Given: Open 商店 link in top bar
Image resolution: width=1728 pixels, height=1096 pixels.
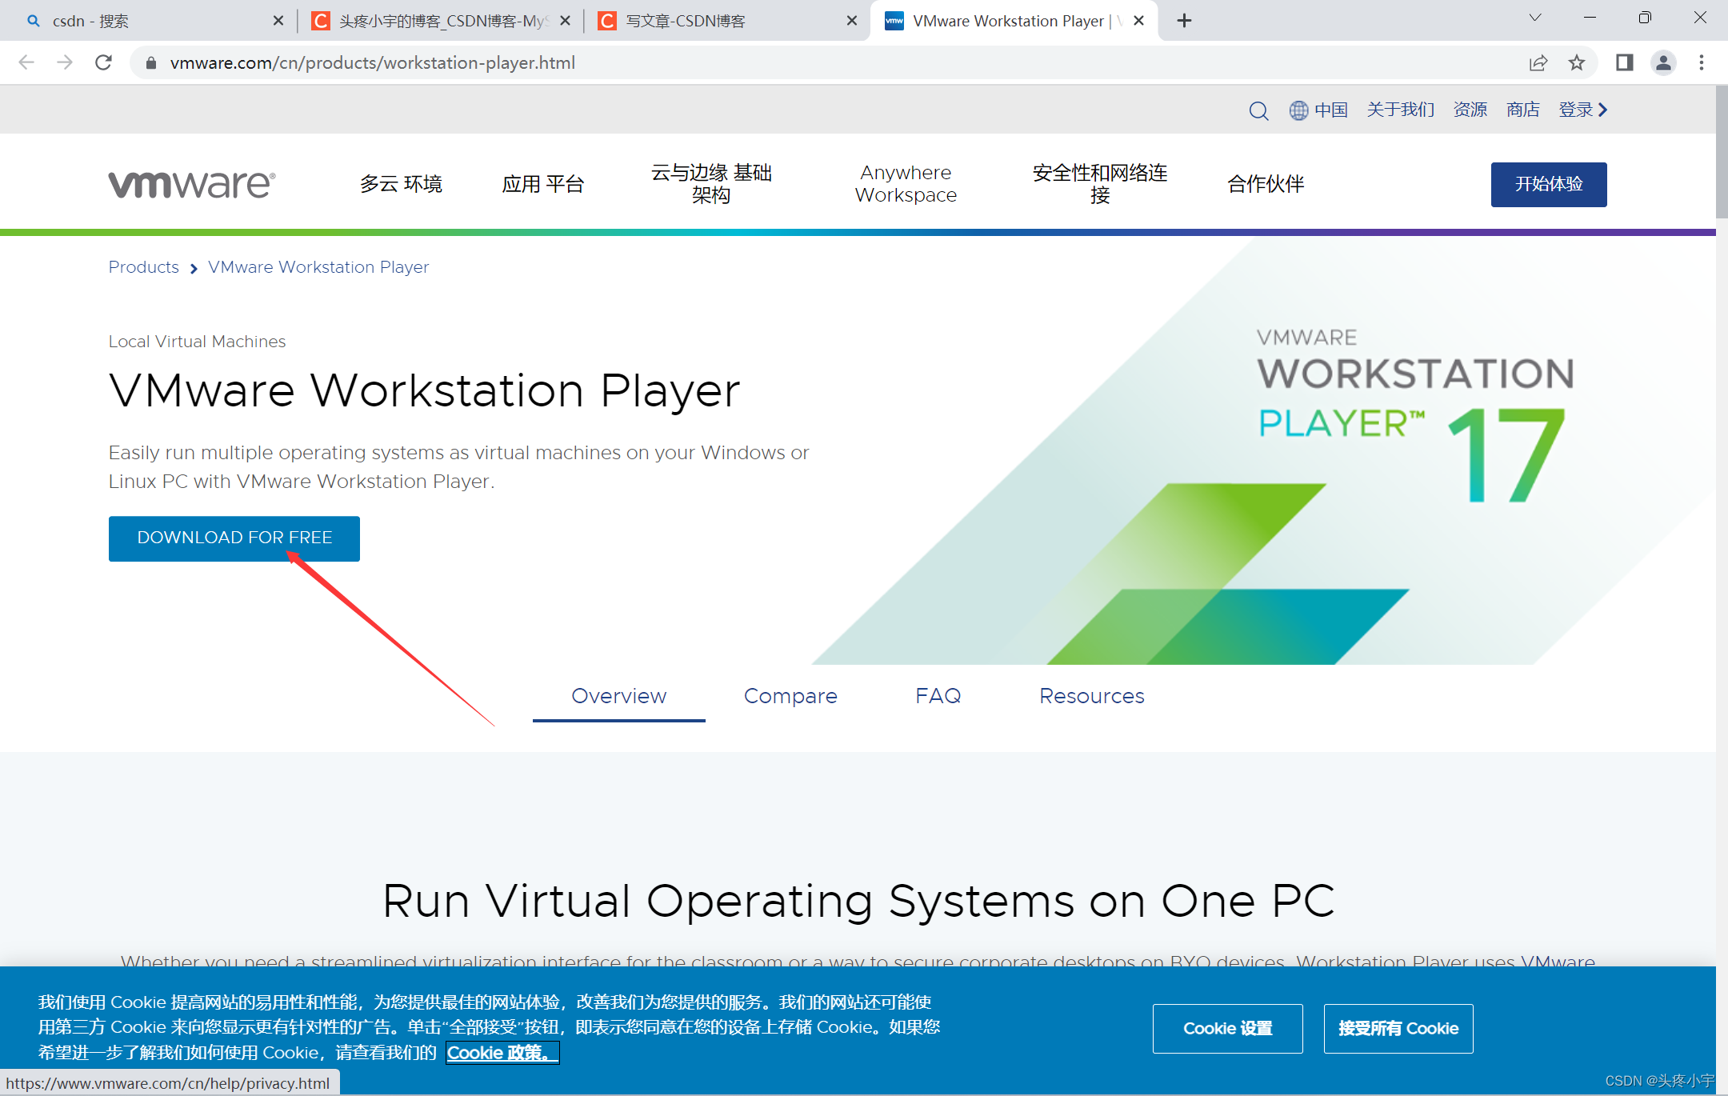Looking at the screenshot, I should pos(1523,110).
